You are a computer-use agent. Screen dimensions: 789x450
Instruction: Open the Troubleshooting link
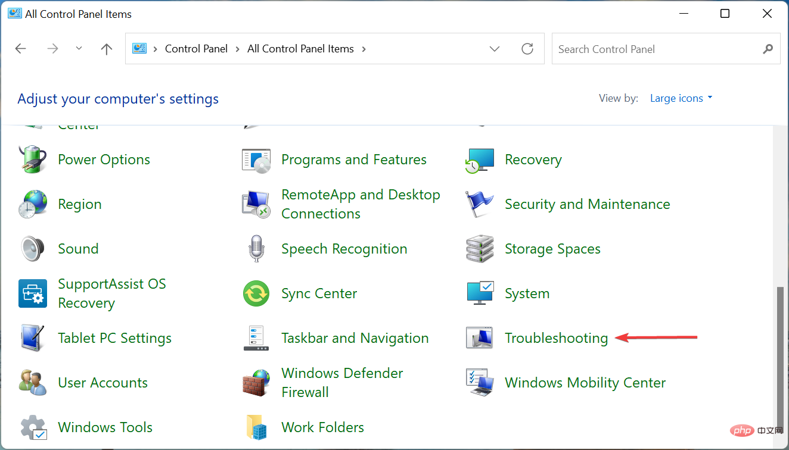click(x=556, y=338)
